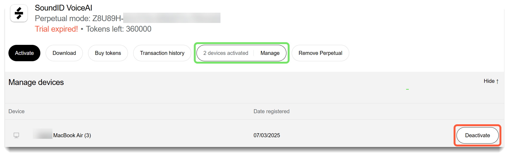Click the computer icon beside MacBook Air

(16, 135)
